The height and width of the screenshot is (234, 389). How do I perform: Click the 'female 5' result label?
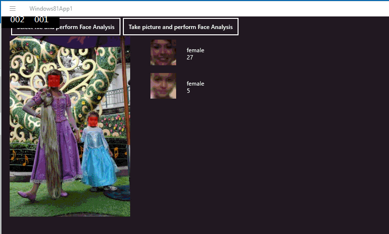coord(195,87)
